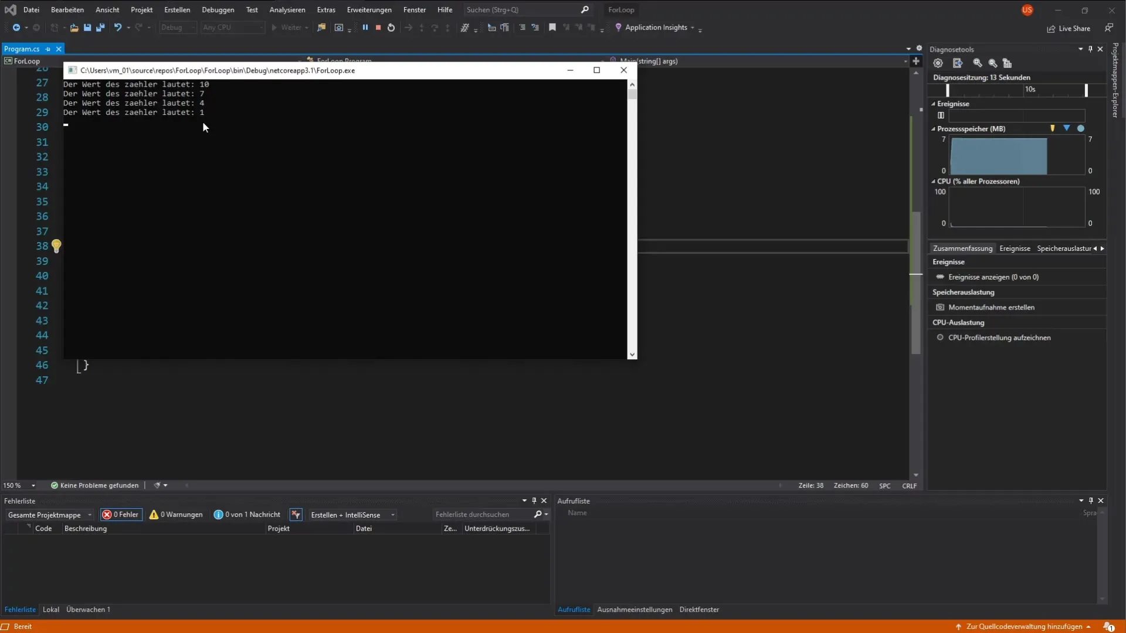Select CPU-Profilerstellung aufzeichnen radio option
Image resolution: width=1126 pixels, height=633 pixels.
940,338
